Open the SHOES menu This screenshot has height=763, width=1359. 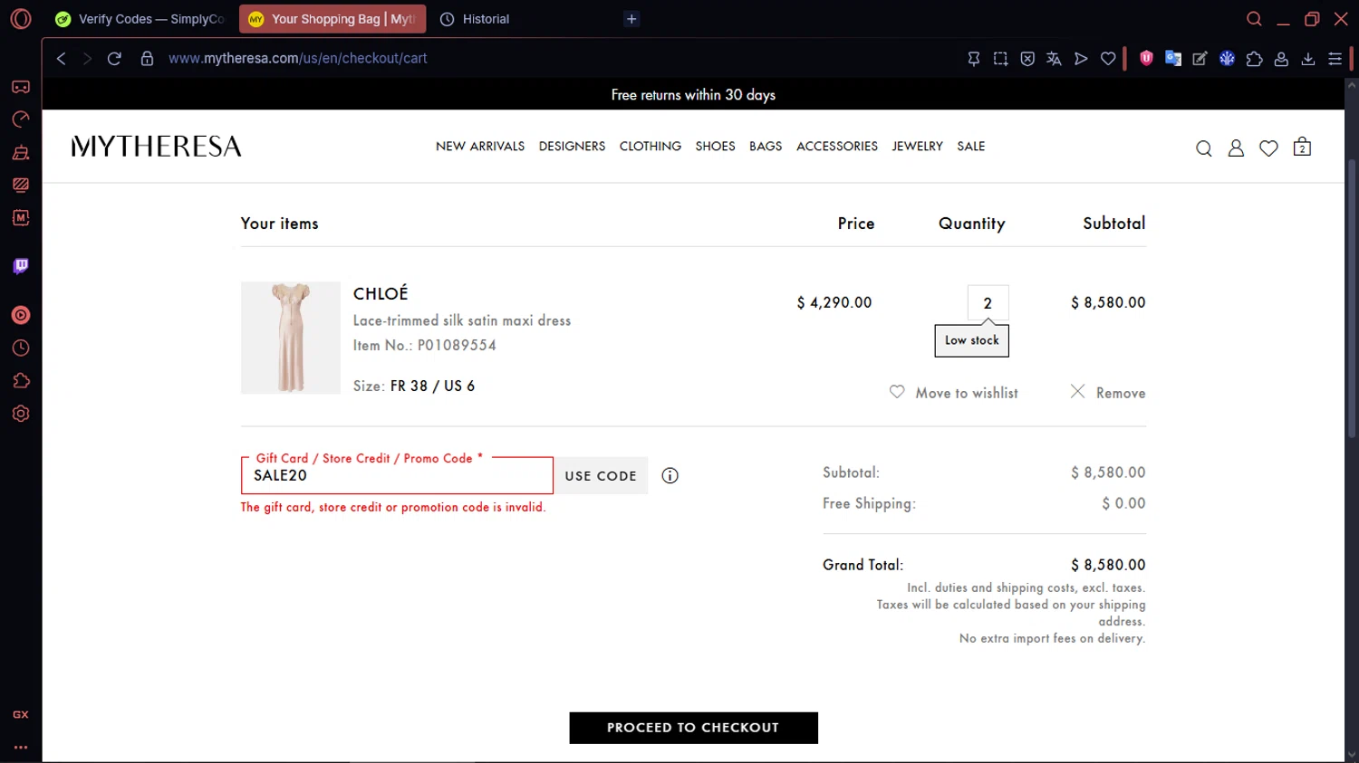pos(715,147)
